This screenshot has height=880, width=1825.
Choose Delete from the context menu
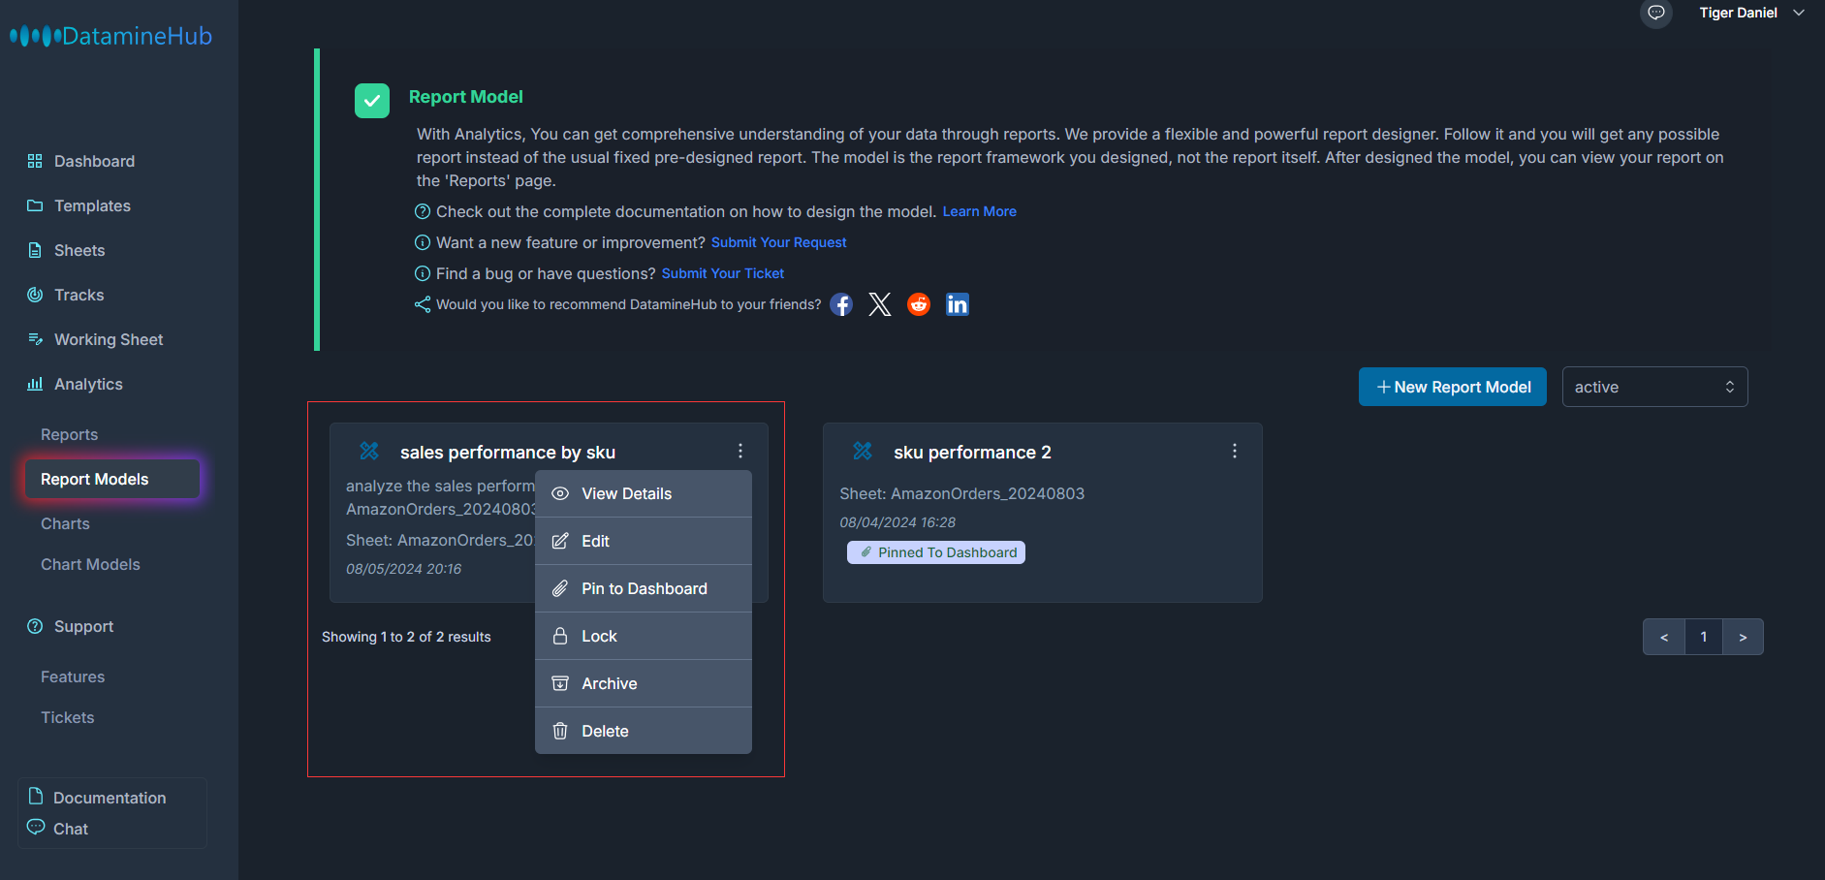(x=644, y=731)
